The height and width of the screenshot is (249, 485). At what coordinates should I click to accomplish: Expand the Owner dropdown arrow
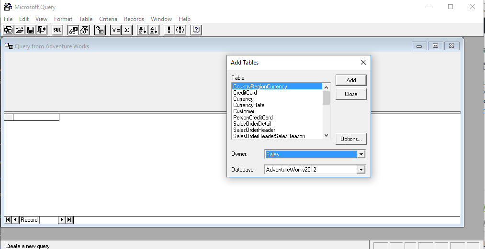coord(361,154)
